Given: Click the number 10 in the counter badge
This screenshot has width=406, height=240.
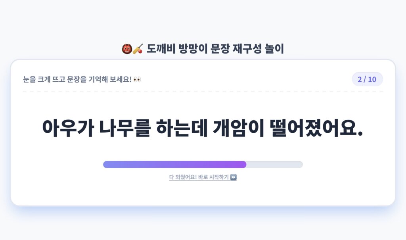Looking at the screenshot, I should pos(372,79).
